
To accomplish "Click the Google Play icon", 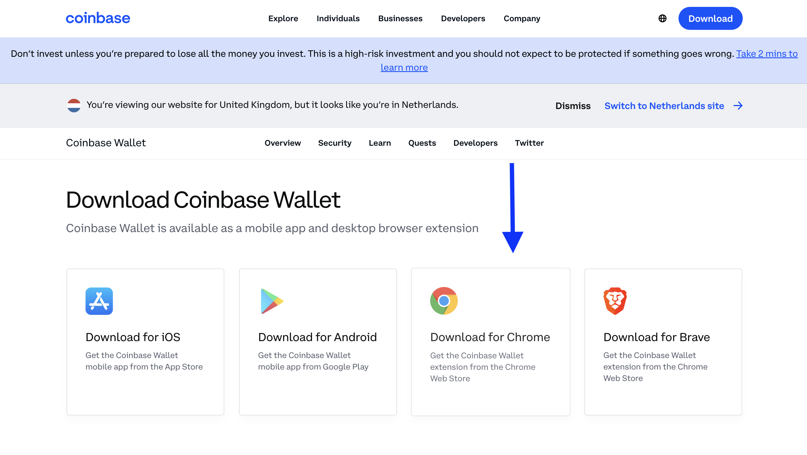I will click(x=272, y=301).
